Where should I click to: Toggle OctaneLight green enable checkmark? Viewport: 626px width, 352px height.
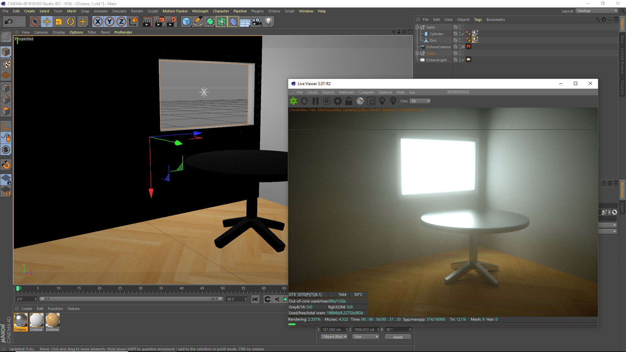coord(463,60)
